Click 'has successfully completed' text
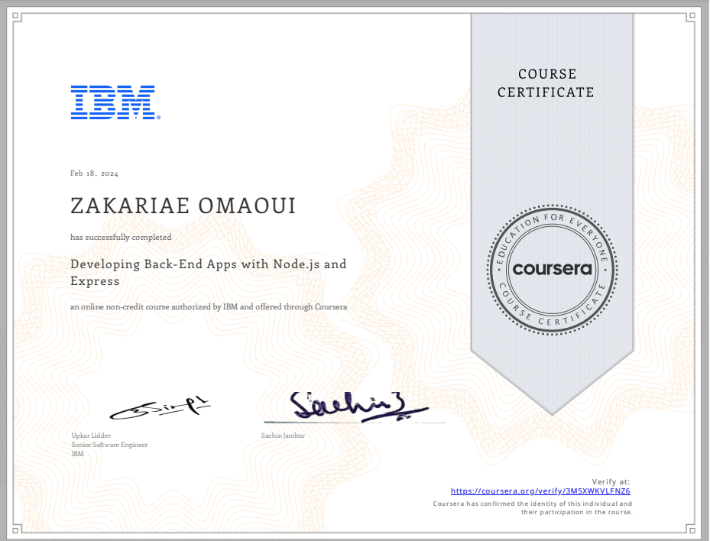 (121, 237)
